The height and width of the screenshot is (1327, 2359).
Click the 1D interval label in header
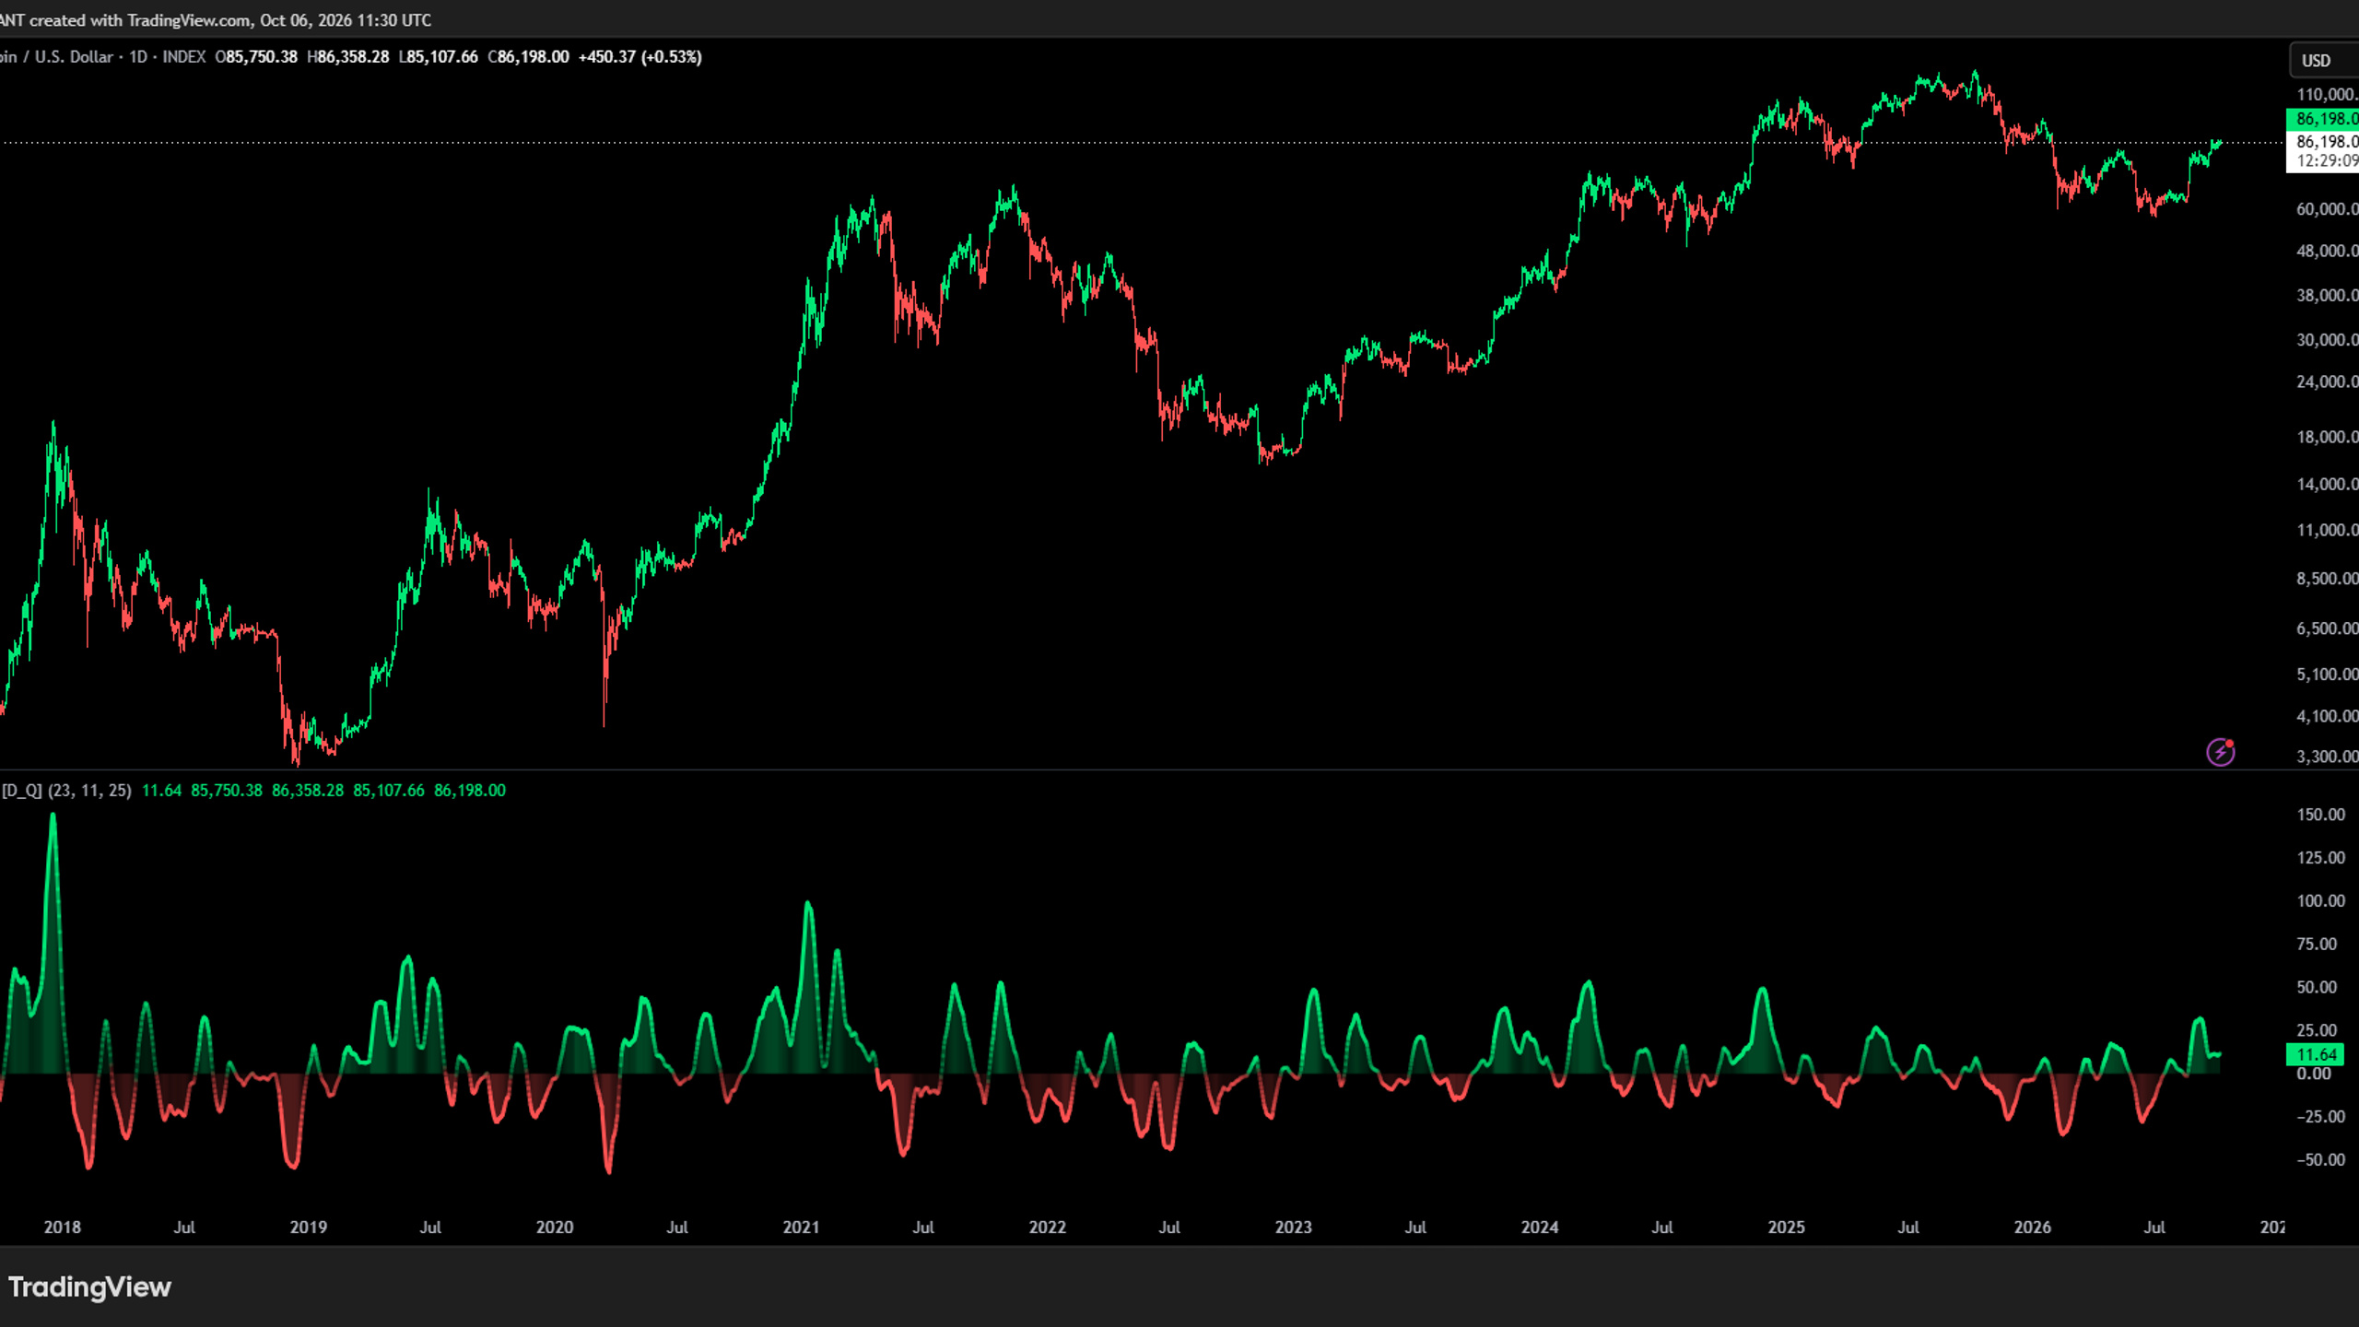[x=138, y=57]
